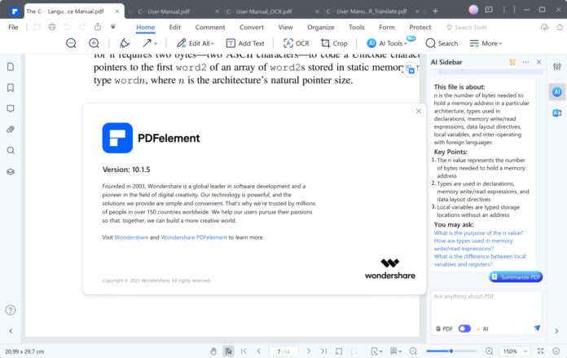Click the print icon
567x358 pixels.
tap(52, 27)
